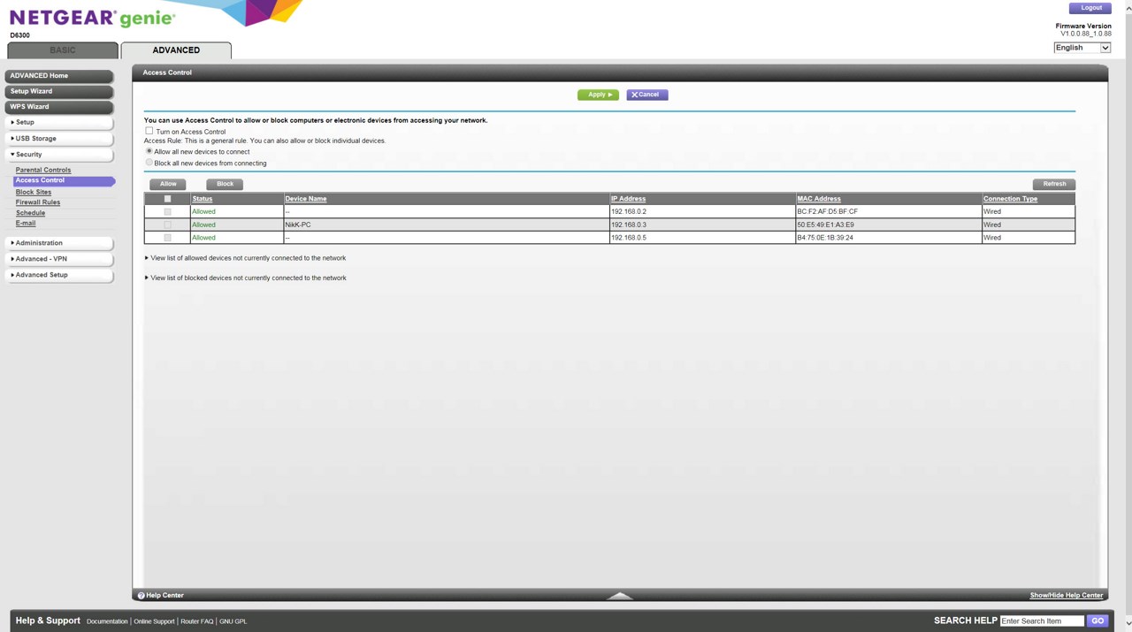Sort table by IP Address column
This screenshot has width=1132, height=632.
click(628, 199)
